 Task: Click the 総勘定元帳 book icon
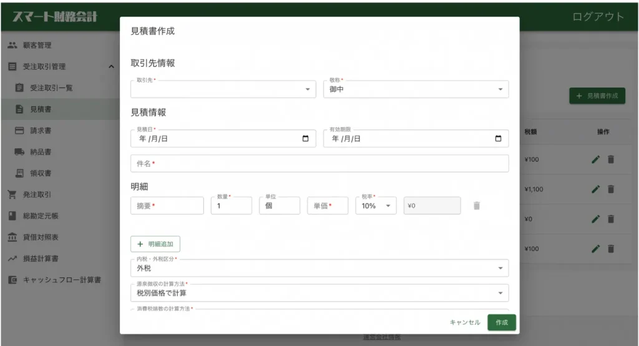click(12, 216)
